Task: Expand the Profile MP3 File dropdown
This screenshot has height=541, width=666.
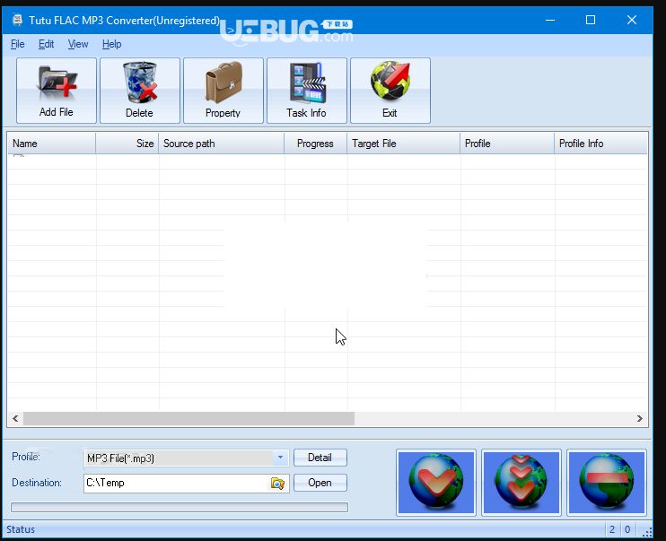Action: coord(280,458)
